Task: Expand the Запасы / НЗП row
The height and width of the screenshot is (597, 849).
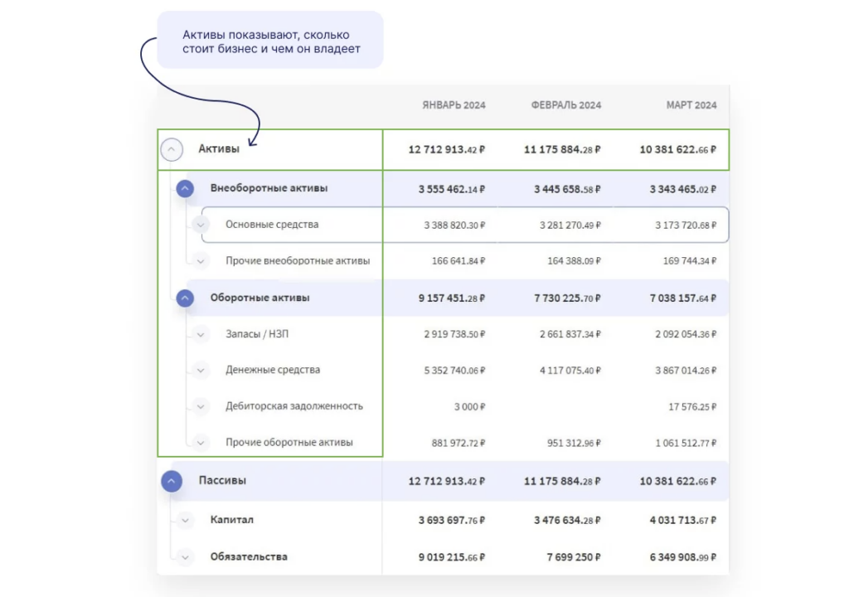Action: click(200, 334)
